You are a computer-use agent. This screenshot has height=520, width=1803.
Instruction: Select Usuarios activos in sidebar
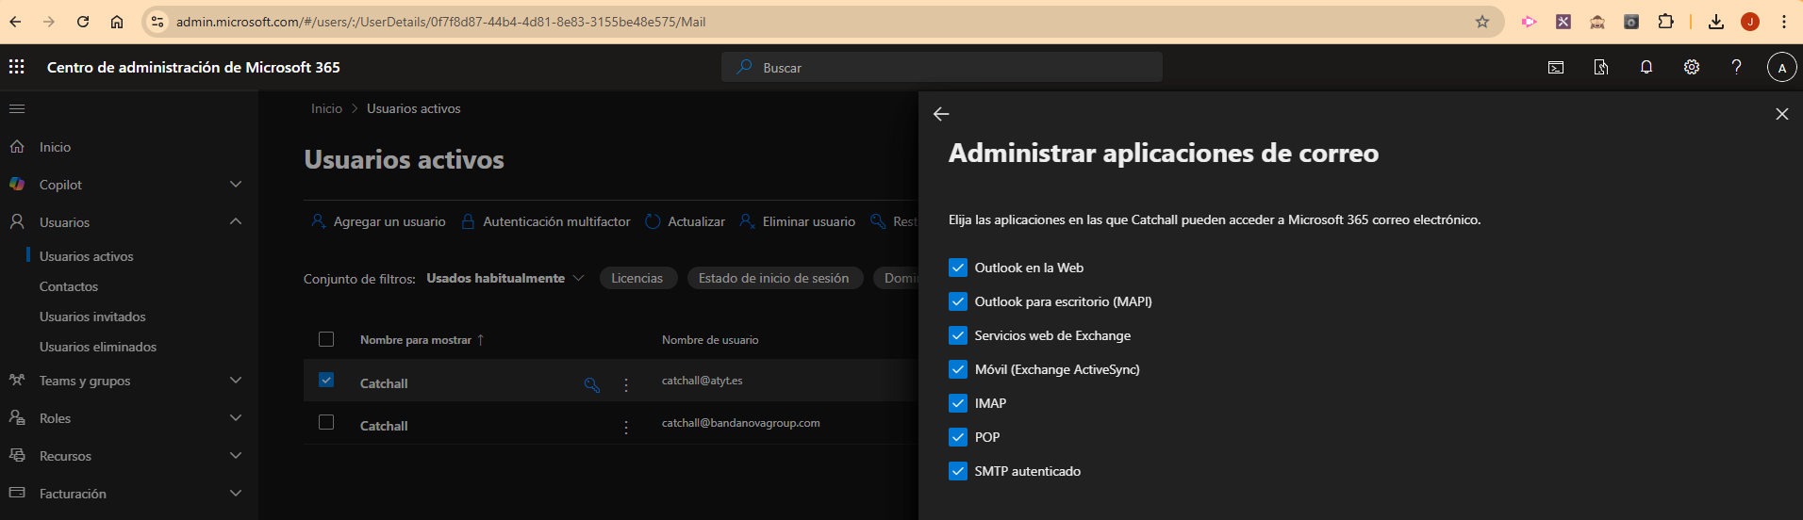click(x=87, y=256)
